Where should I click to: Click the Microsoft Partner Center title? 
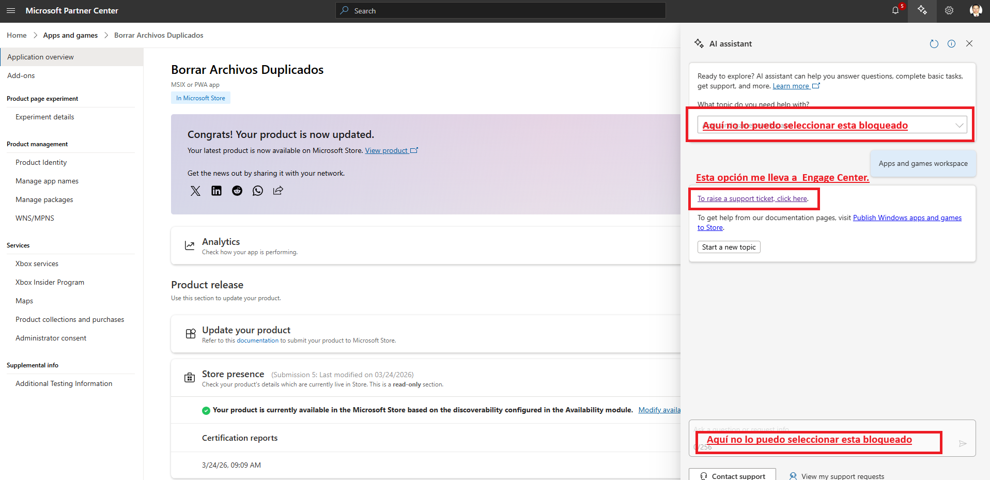pyautogui.click(x=72, y=10)
